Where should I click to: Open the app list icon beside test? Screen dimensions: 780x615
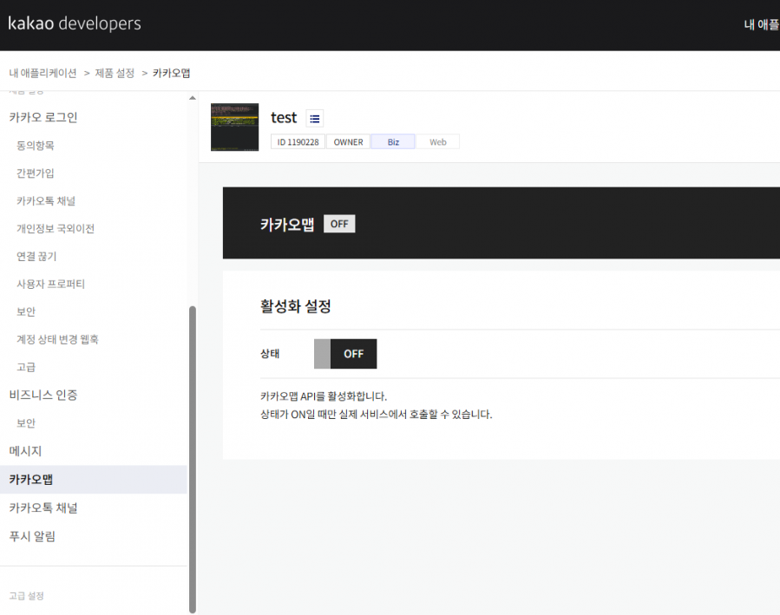point(314,119)
